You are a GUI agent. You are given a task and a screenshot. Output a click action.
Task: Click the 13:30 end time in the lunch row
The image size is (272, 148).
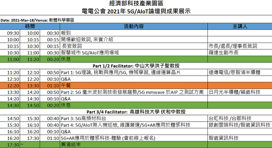30,86
